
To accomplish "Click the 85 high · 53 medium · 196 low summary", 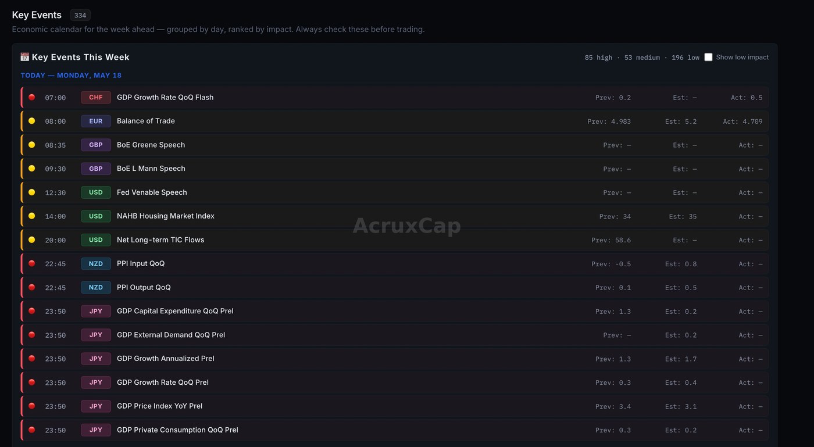I will (642, 58).
